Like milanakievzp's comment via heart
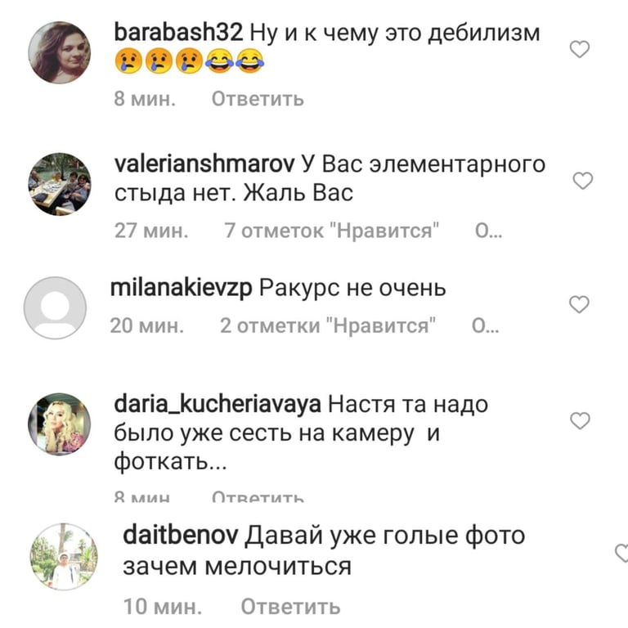The width and height of the screenshot is (628, 628). click(x=579, y=304)
